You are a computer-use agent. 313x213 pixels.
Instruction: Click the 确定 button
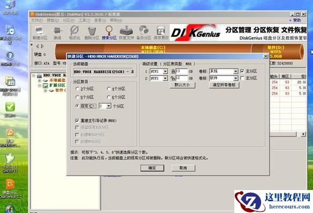tap(152, 168)
